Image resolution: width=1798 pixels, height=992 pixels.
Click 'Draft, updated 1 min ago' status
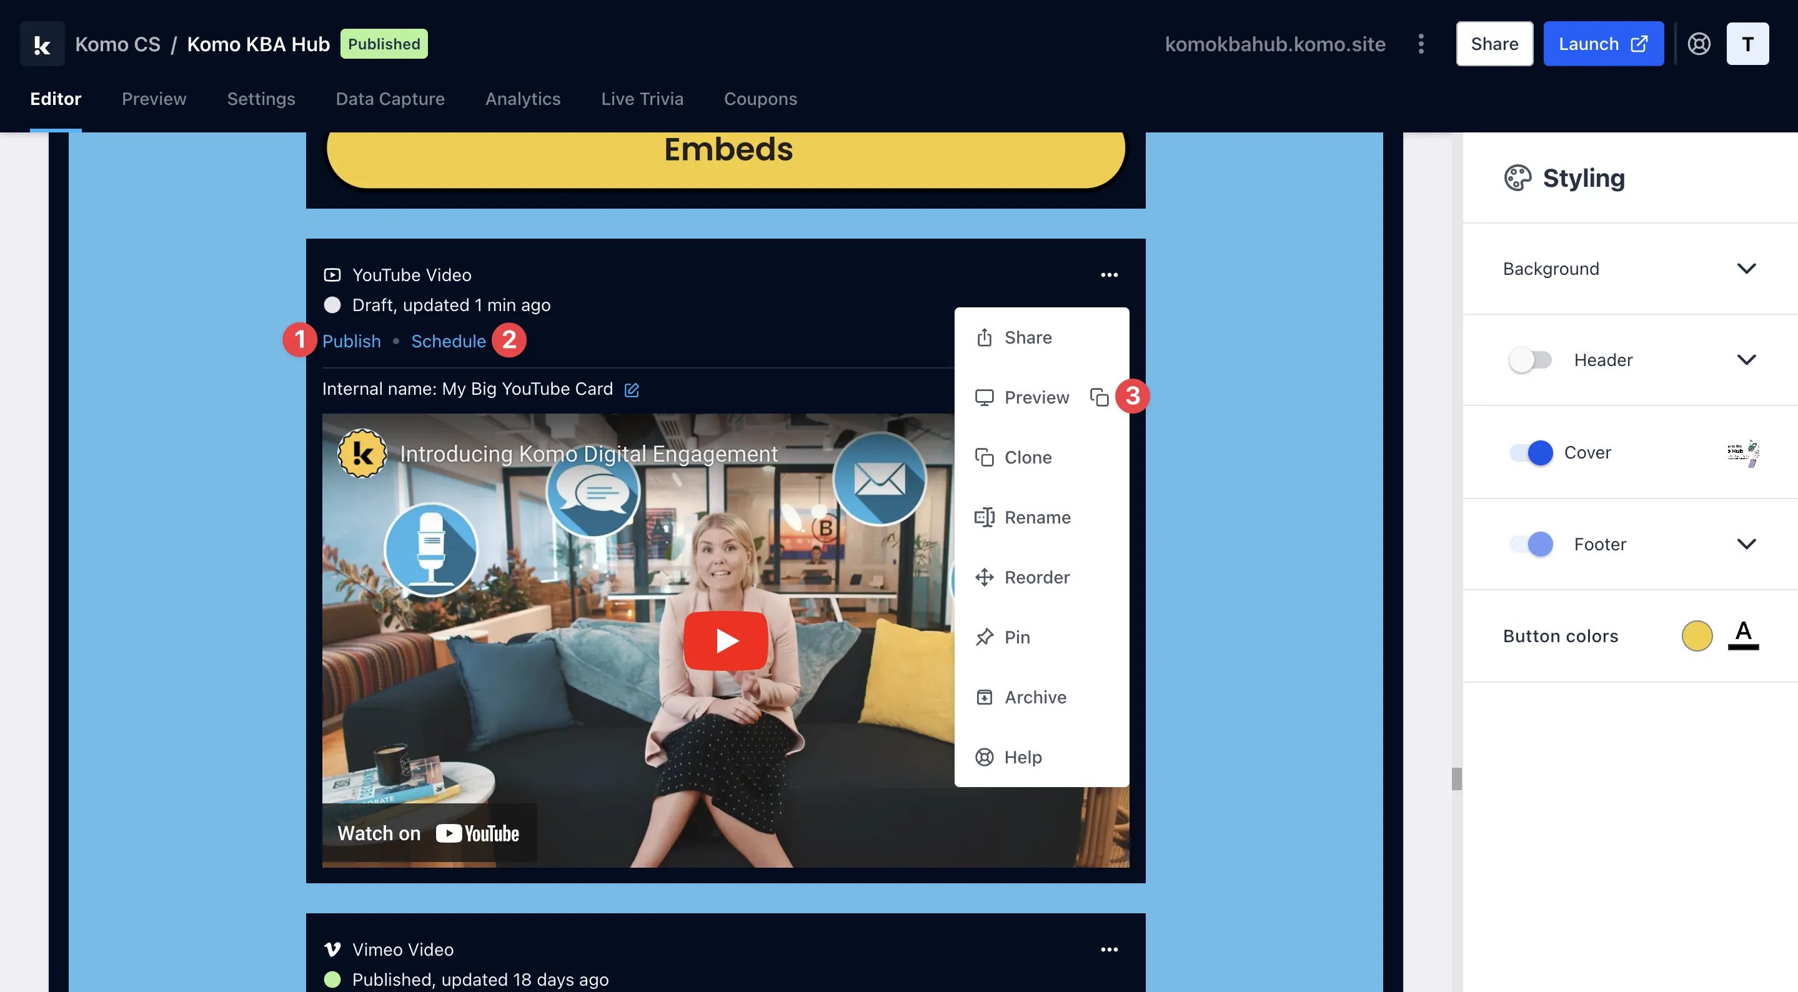[451, 305]
